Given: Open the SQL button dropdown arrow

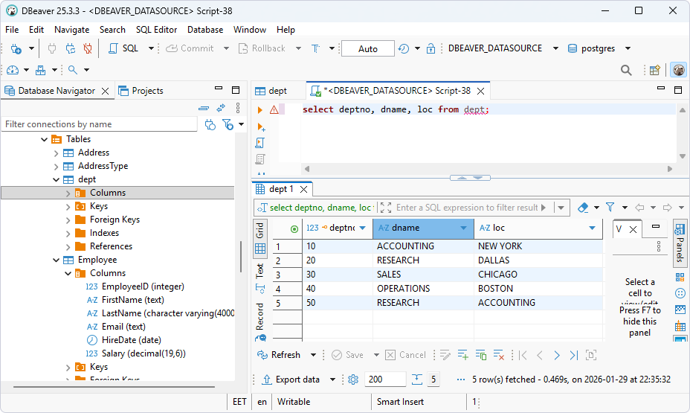Looking at the screenshot, I should click(x=151, y=48).
